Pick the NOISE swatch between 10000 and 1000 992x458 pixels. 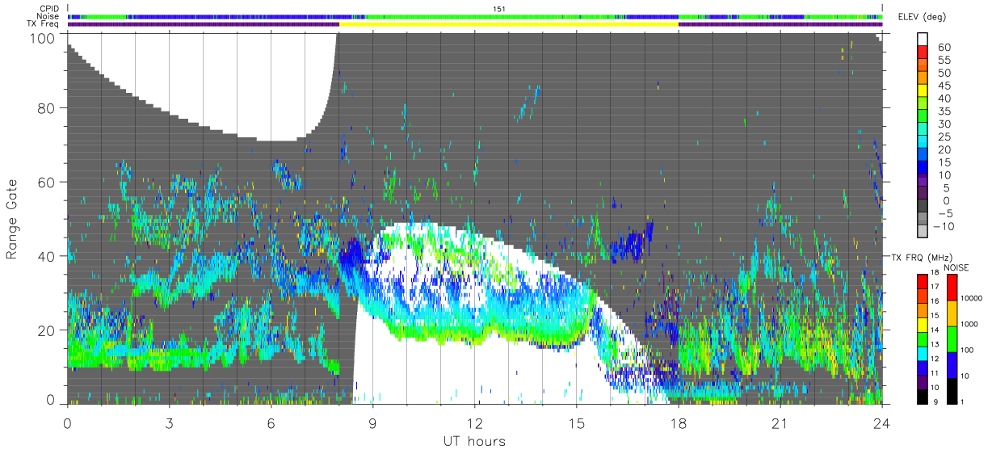click(952, 313)
